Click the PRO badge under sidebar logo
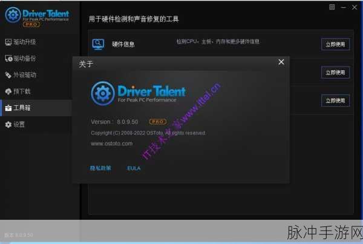The width and height of the screenshot is (363, 244). (x=31, y=24)
